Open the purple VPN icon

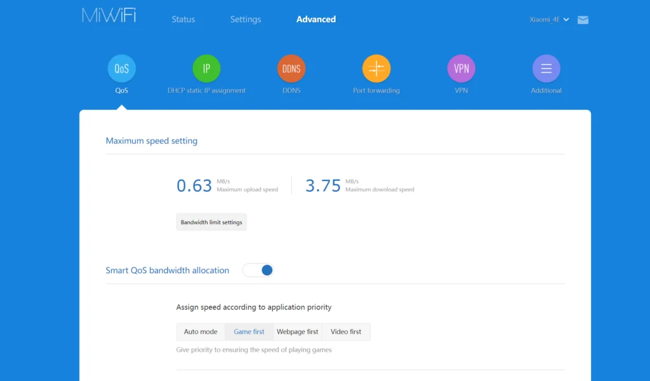[461, 69]
